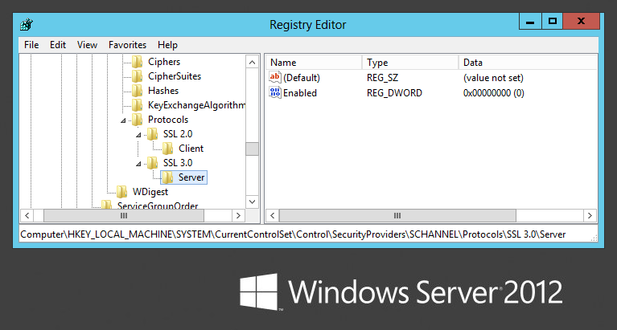This screenshot has width=617, height=330.
Task: Click tree pane horizontal scrollbar thumb
Action: (124, 215)
